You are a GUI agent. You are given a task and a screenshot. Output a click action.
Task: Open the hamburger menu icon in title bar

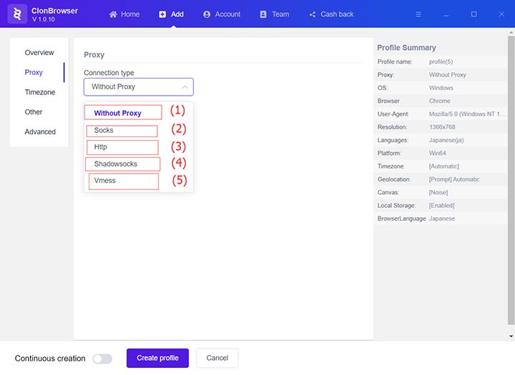[418, 14]
